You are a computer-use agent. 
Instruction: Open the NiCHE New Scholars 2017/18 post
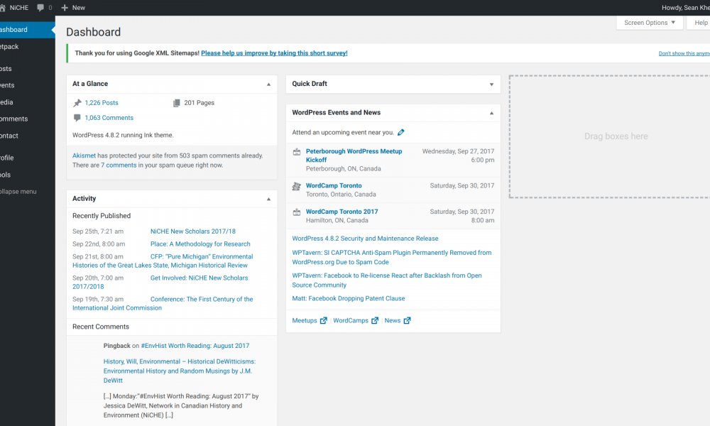(x=192, y=231)
